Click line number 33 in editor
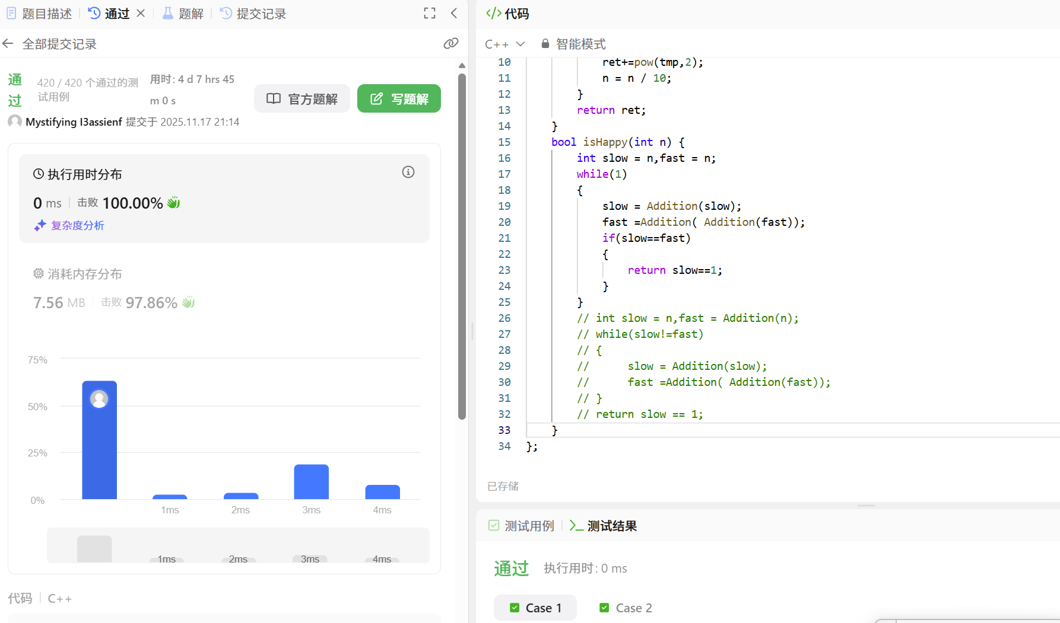 tap(504, 430)
